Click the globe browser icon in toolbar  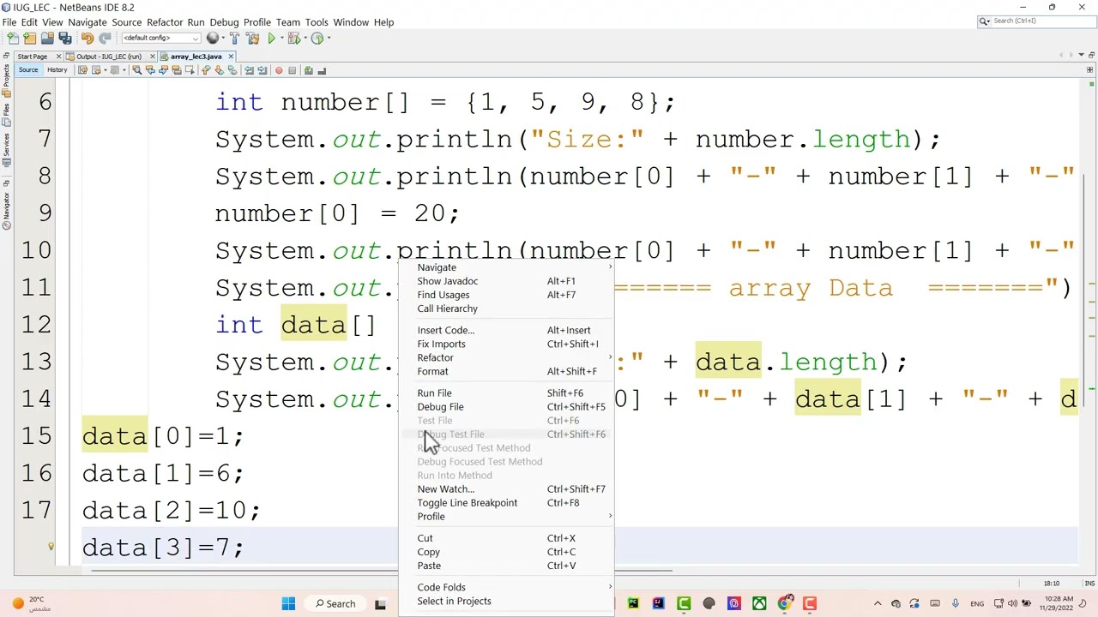pos(212,39)
